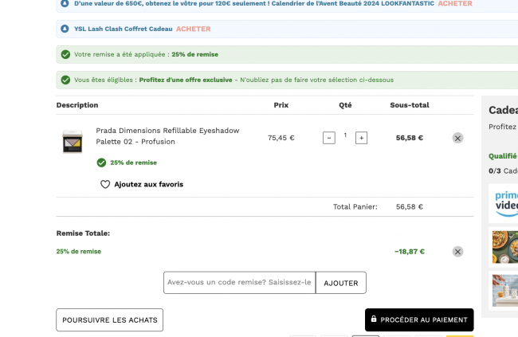Focus the code remise input field
518x337 pixels.
coord(240,283)
